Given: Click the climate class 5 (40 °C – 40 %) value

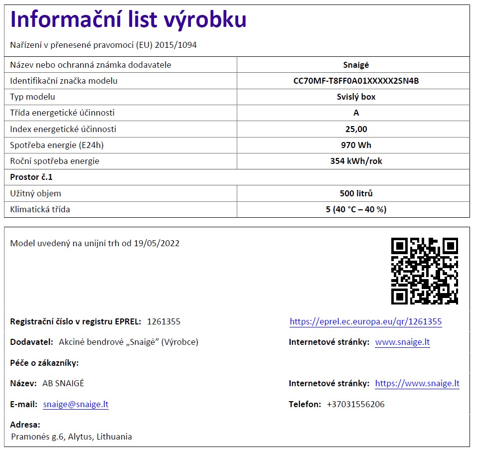Looking at the screenshot, I should pyautogui.click(x=356, y=209).
